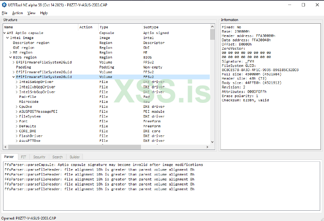Screen dimensions: 324x221
Task: Click the structure tree scroll-right arrow
Action: (207, 147)
